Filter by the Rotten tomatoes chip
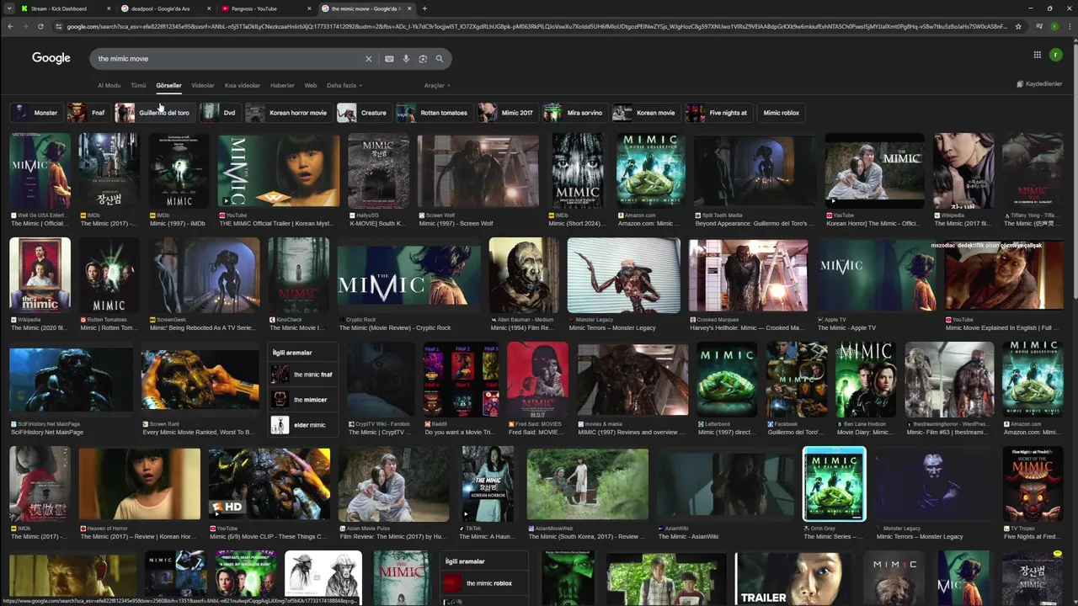 (x=434, y=113)
